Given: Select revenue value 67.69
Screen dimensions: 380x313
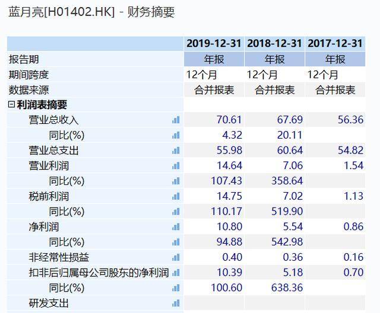Looking at the screenshot, I should coord(290,120).
